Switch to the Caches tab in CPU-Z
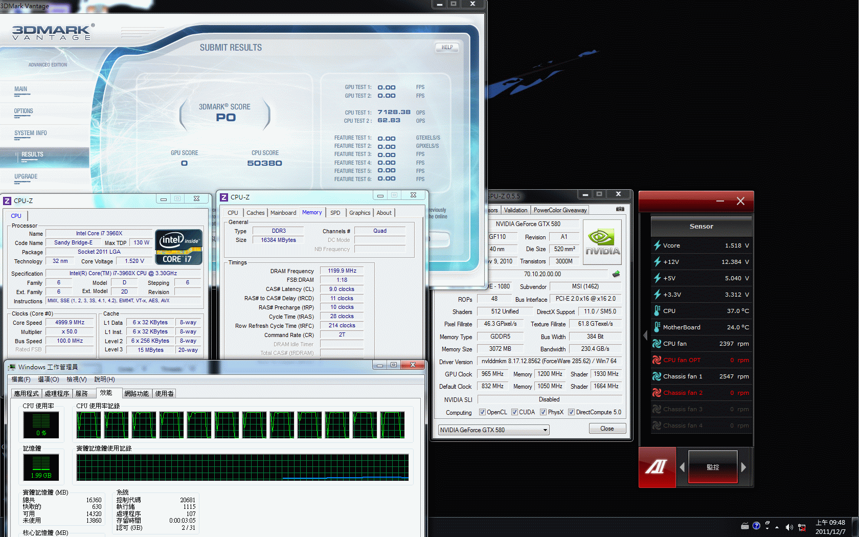 255,213
